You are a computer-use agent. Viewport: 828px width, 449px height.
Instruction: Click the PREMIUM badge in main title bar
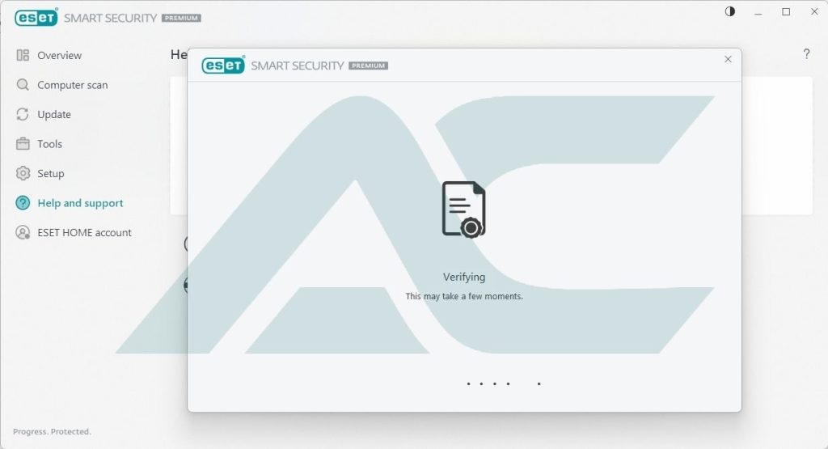point(181,18)
